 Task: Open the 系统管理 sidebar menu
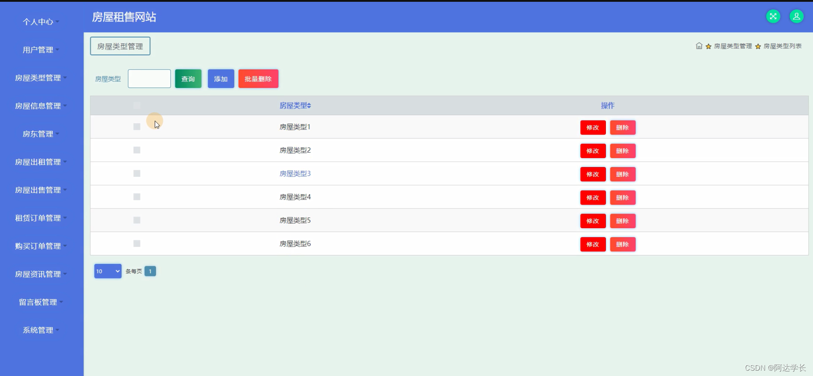tap(41, 330)
